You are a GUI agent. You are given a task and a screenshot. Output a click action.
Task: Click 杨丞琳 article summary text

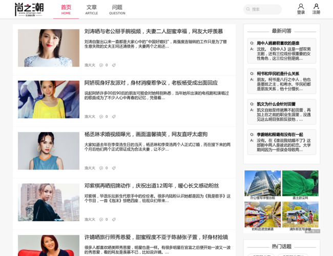157,147
